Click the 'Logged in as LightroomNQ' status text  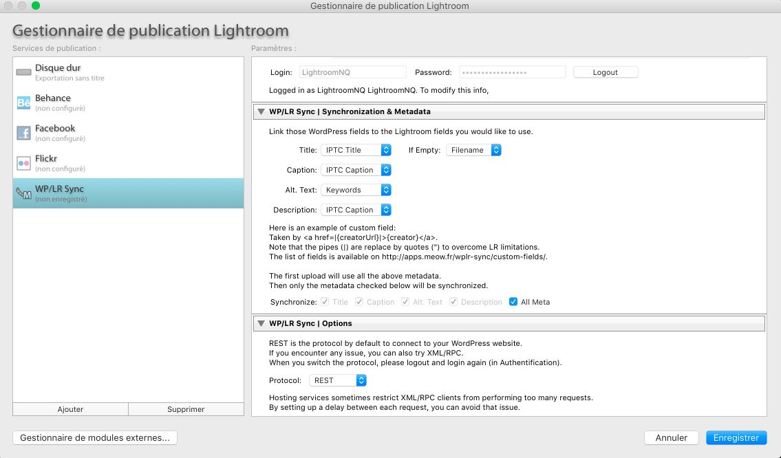click(378, 90)
